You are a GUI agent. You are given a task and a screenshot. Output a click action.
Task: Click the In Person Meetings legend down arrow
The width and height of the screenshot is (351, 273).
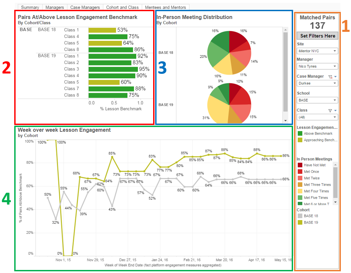(x=335, y=202)
